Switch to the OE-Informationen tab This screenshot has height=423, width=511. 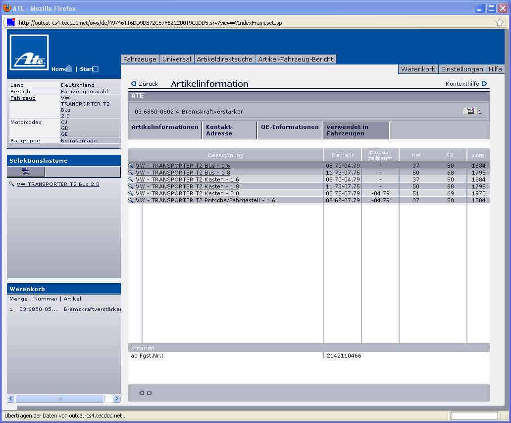click(290, 127)
